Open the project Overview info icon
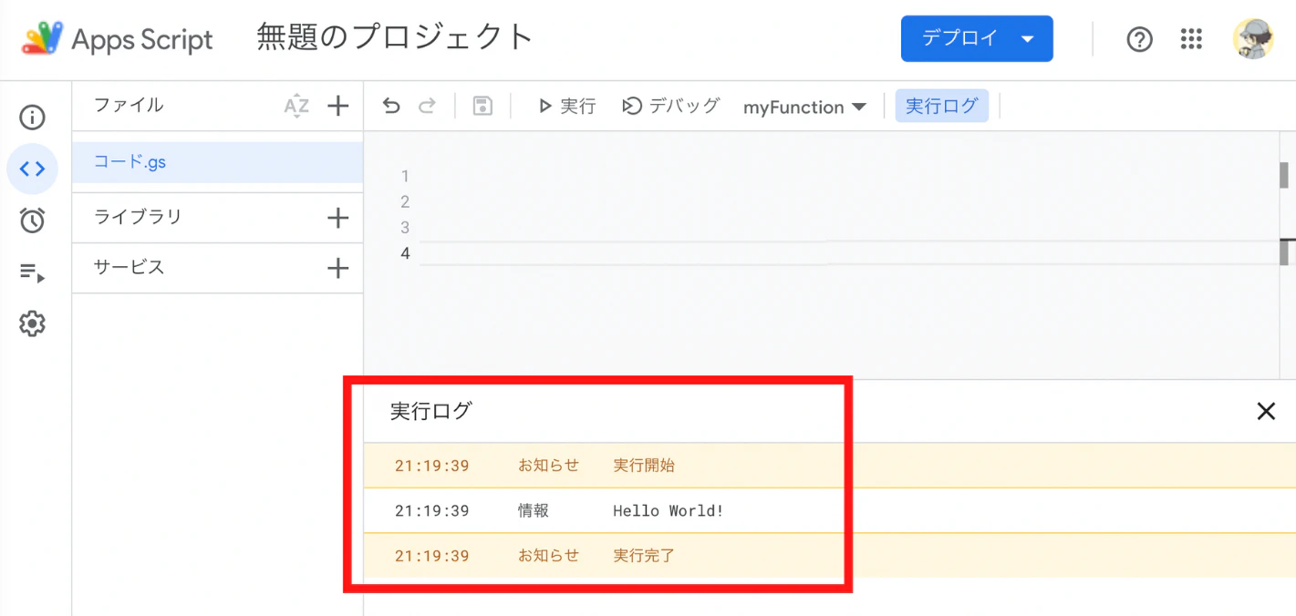This screenshot has height=616, width=1296. [x=32, y=118]
